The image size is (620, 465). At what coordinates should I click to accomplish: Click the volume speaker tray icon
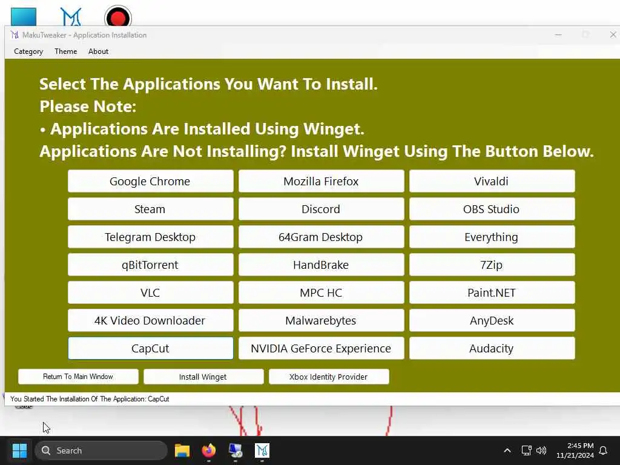tap(541, 450)
